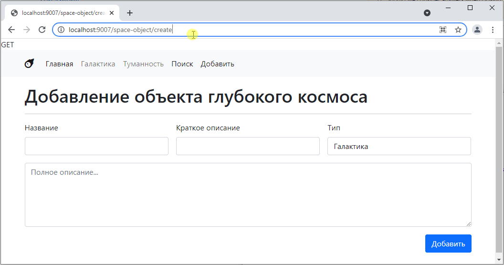The height and width of the screenshot is (265, 504).
Task: Open the Chrome profile avatar
Action: point(477,30)
